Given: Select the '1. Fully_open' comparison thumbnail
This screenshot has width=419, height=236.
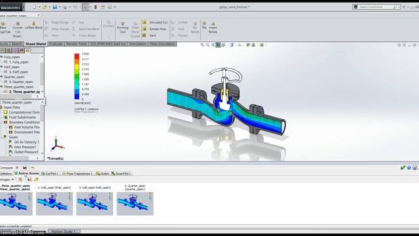Looking at the screenshot, I should (54, 203).
